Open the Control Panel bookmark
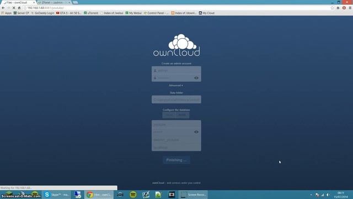This screenshot has width=353, height=199. pos(156,13)
